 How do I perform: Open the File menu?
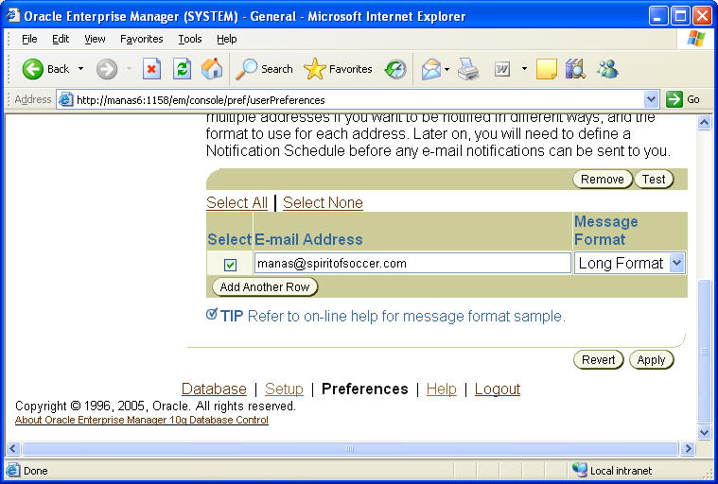pyautogui.click(x=29, y=39)
